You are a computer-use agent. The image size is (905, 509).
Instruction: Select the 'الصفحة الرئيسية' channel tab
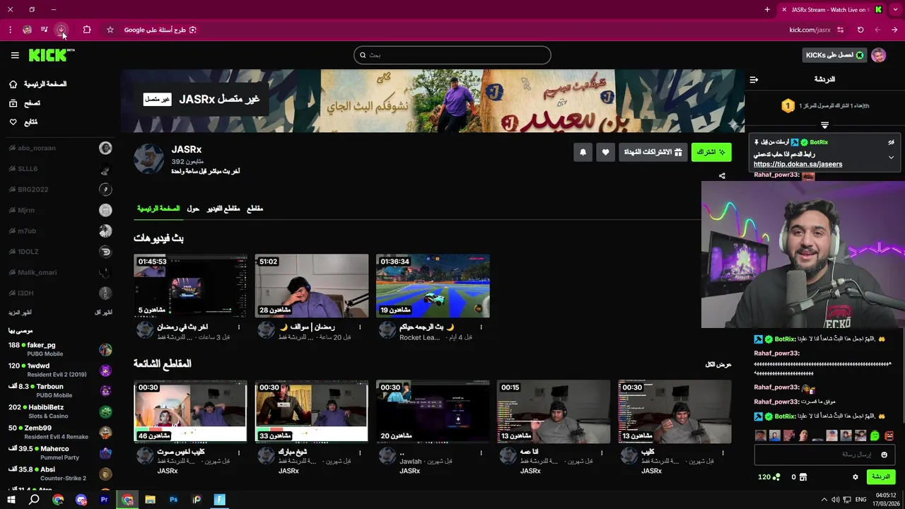[158, 209]
